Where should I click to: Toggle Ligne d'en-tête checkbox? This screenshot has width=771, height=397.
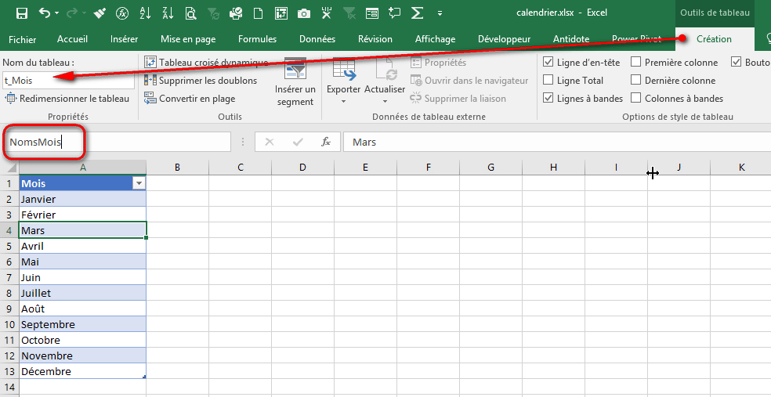[x=548, y=63]
